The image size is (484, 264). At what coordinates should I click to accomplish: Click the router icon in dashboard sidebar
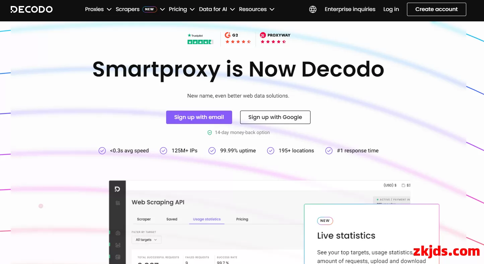click(x=118, y=245)
